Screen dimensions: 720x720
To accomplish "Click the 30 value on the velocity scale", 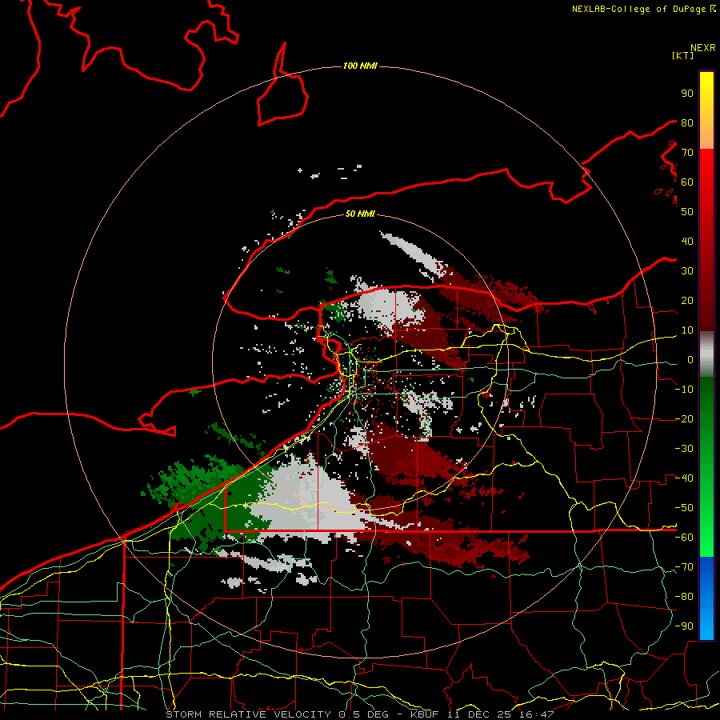I will pyautogui.click(x=687, y=271).
